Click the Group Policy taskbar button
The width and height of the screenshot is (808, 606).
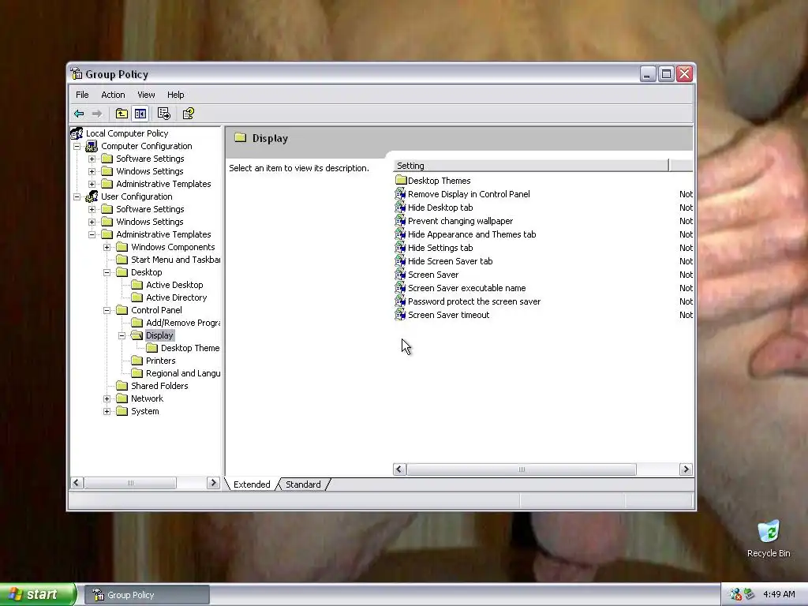[x=148, y=595]
